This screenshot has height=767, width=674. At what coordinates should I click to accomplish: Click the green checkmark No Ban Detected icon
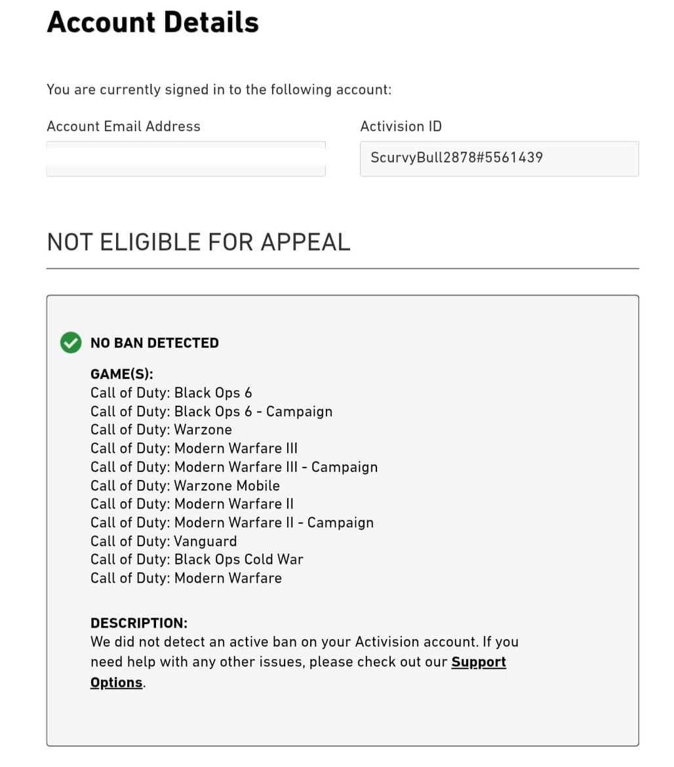pyautogui.click(x=71, y=342)
